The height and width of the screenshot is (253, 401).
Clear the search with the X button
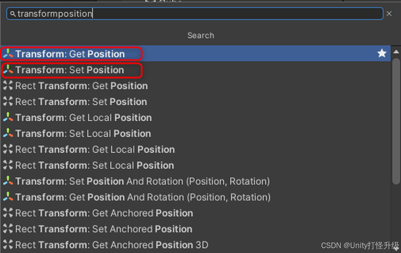[389, 14]
